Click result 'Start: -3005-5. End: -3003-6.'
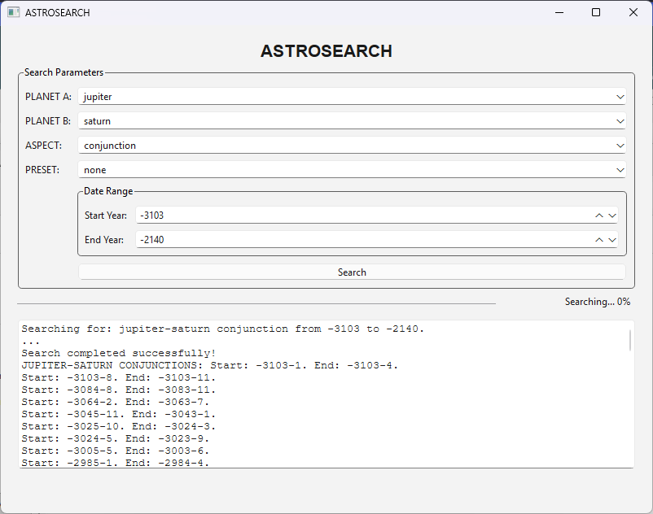 116,451
